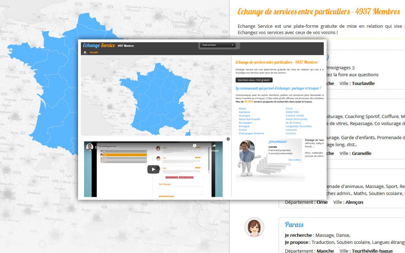
Task: Open the DOM/TOM region link
Action: tap(292, 112)
